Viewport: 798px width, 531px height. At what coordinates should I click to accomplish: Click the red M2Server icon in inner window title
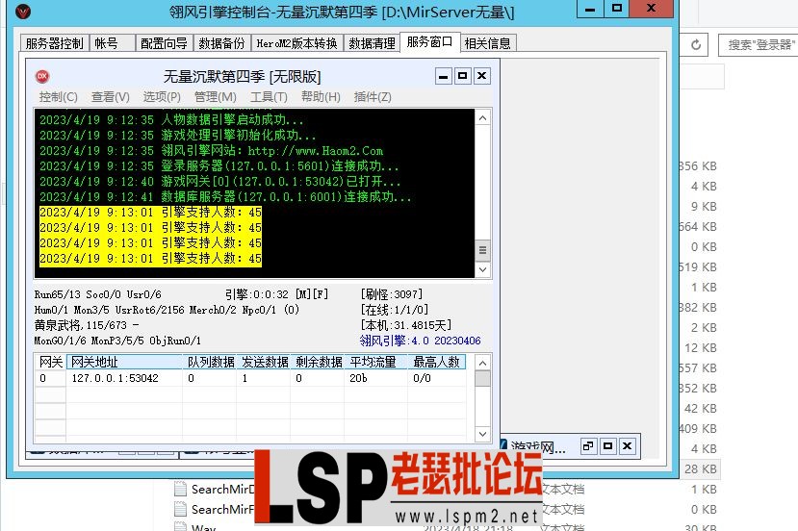point(42,76)
